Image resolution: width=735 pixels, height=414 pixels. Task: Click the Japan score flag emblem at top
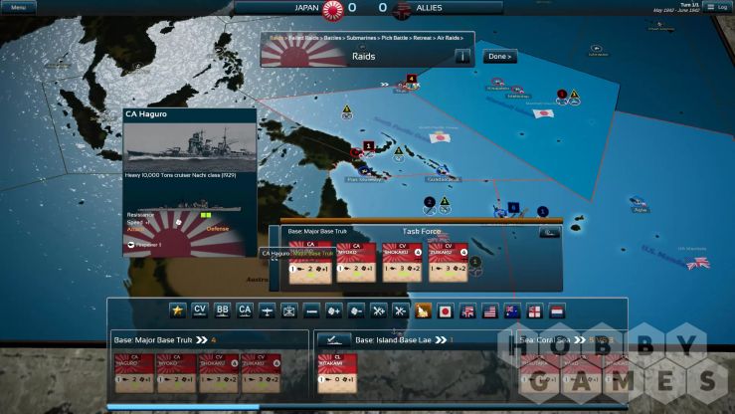point(332,9)
